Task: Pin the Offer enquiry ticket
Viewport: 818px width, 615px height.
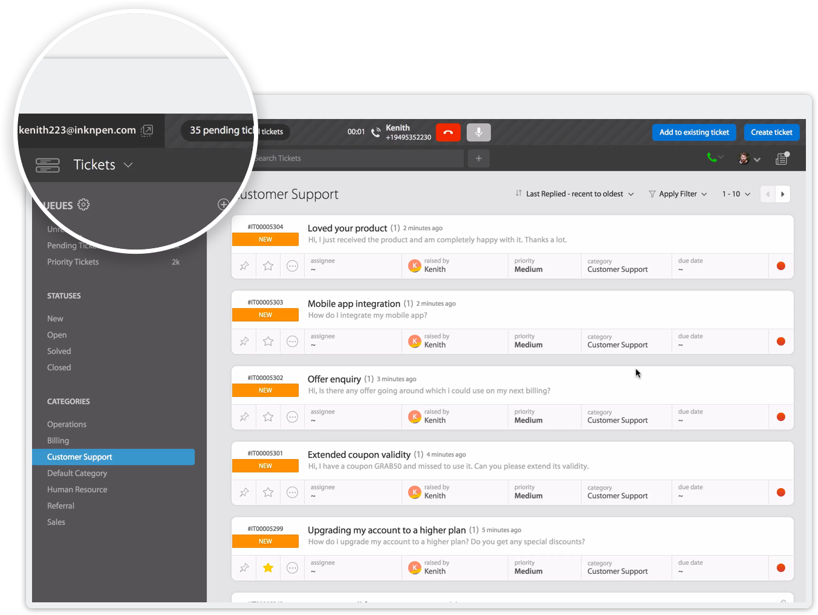Action: (x=244, y=417)
